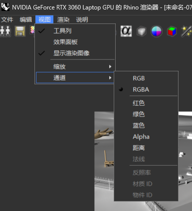Viewport: 192px width, 211px height.
Task: Open the 渲染 menu
Action: coord(63,19)
